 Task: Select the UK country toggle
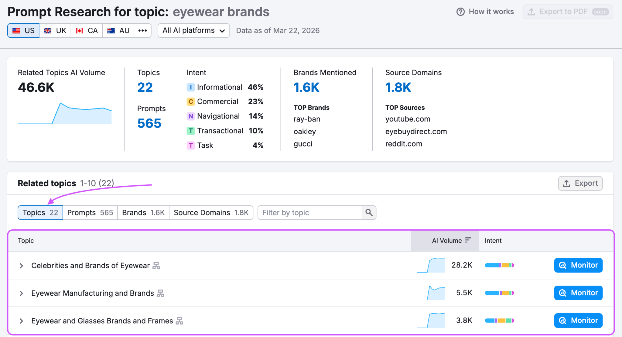click(55, 30)
